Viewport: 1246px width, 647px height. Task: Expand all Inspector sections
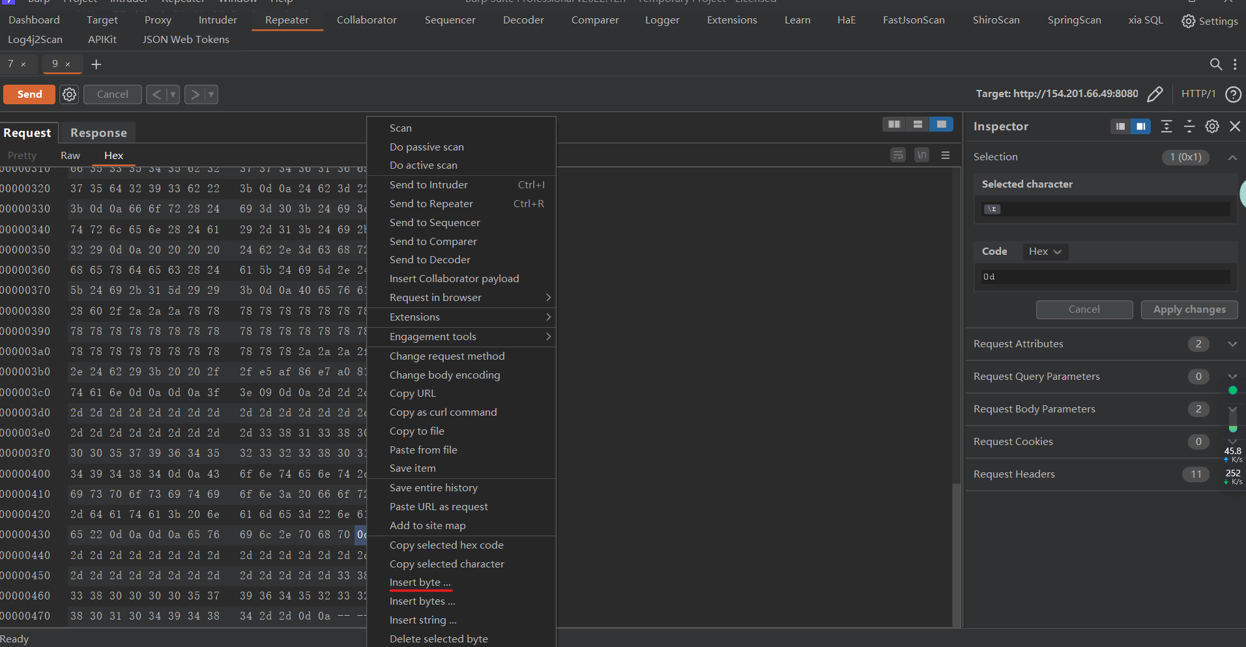1166,126
